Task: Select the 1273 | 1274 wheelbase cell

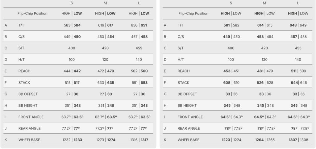Action: click(105, 140)
